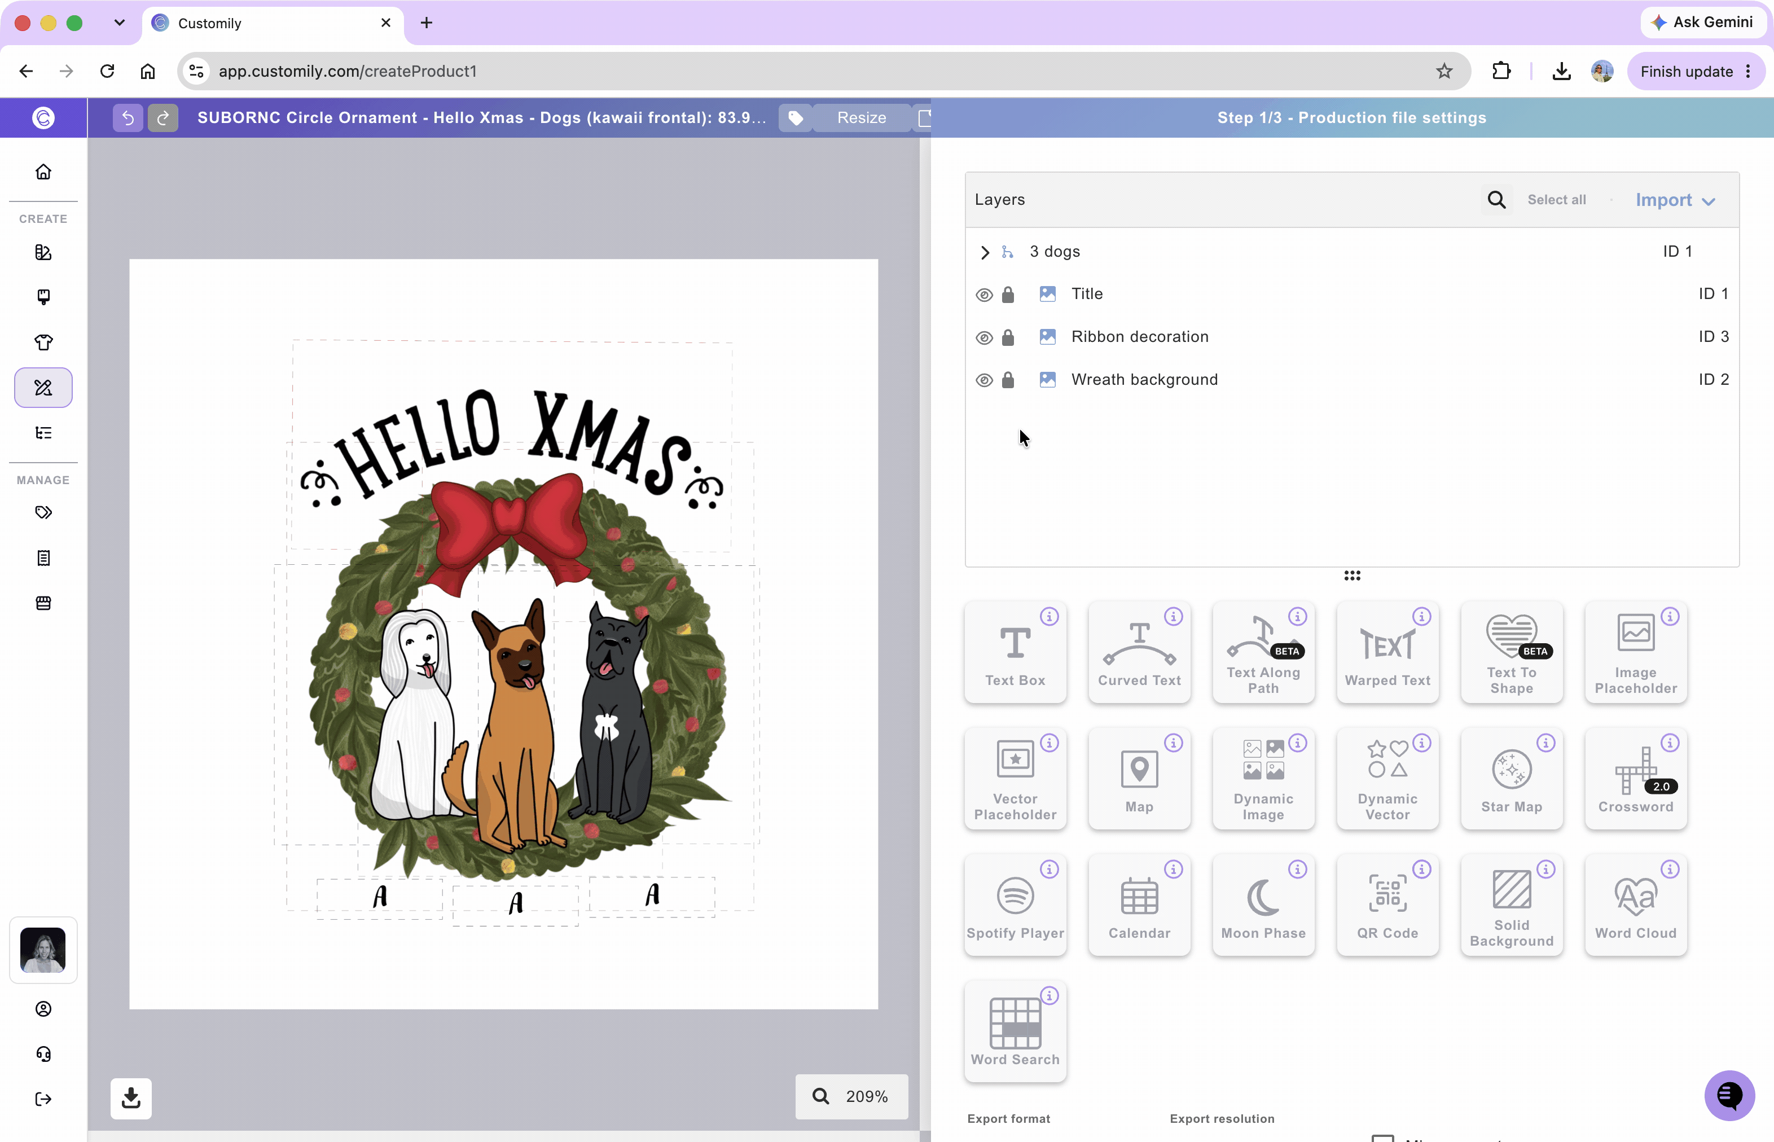Toggle visibility of Ribbon decoration layer

click(x=983, y=337)
